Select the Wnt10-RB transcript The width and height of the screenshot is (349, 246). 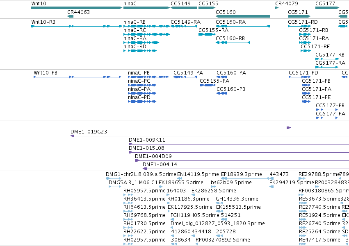point(77,26)
